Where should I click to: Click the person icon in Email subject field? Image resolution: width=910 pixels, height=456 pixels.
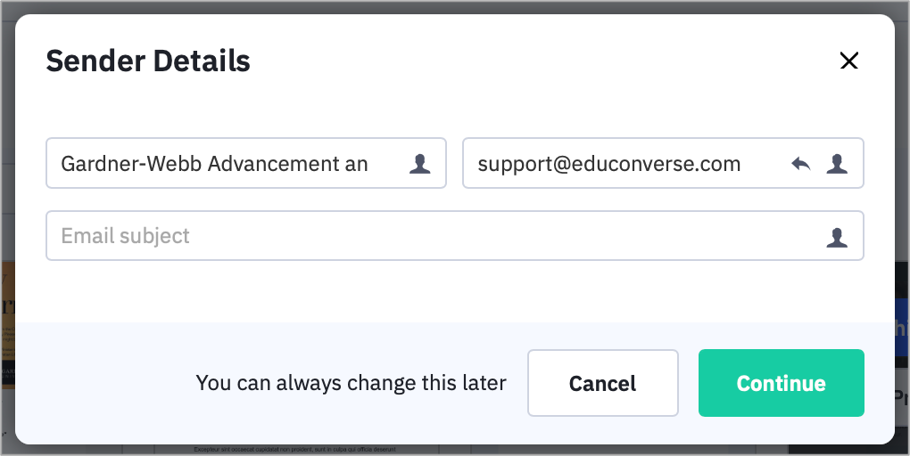click(x=837, y=237)
